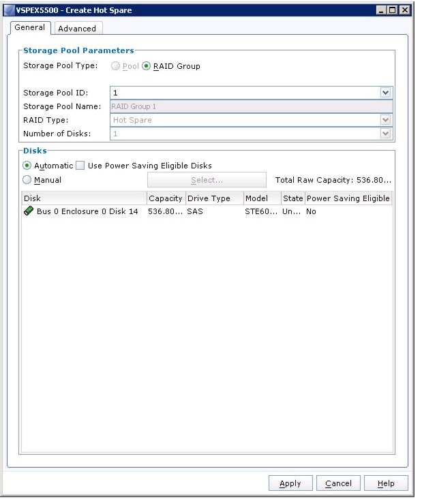Choose the Manual disk selection option

[27, 180]
